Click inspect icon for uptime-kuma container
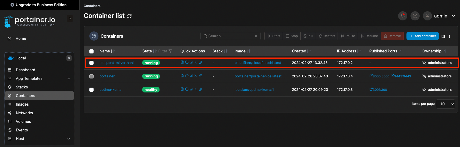The width and height of the screenshot is (460, 147). click(x=187, y=89)
